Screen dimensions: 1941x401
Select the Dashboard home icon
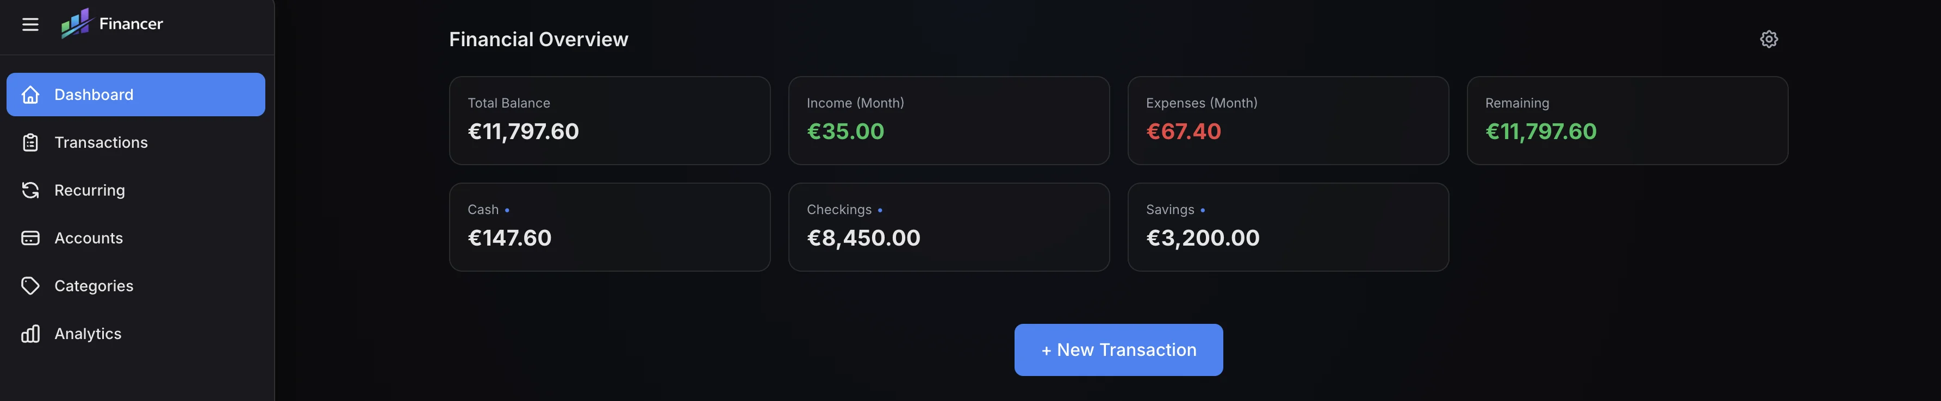30,94
